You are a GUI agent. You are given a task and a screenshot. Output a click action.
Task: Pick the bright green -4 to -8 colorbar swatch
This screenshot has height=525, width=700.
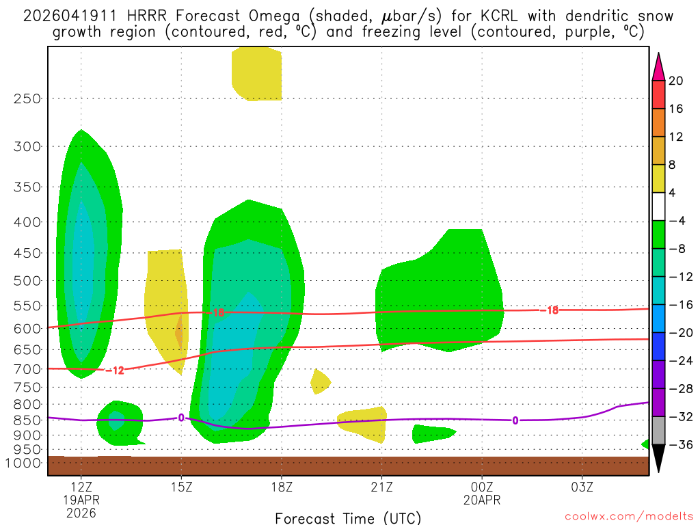click(658, 234)
